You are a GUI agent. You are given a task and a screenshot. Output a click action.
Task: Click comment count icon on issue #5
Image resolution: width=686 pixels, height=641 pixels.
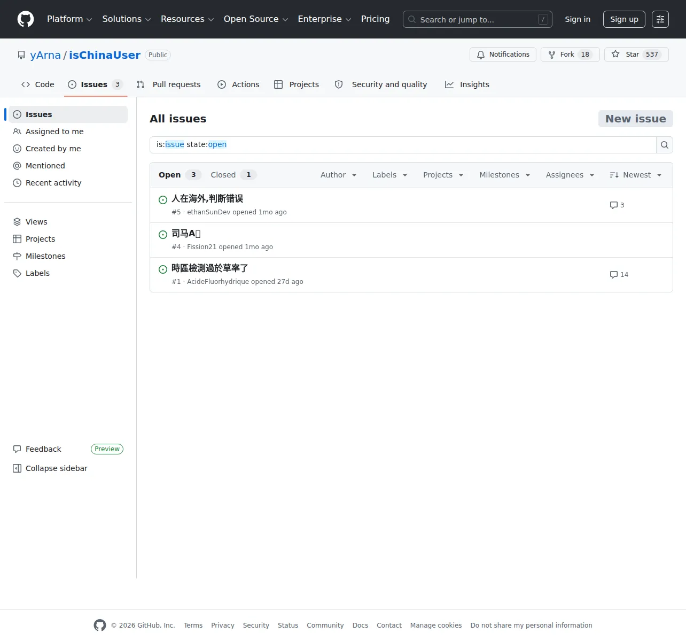pyautogui.click(x=613, y=205)
